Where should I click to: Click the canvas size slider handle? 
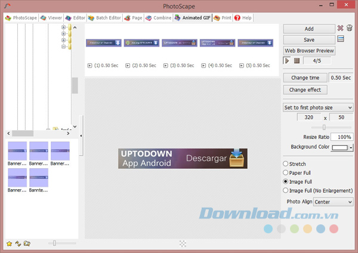coord(324,127)
